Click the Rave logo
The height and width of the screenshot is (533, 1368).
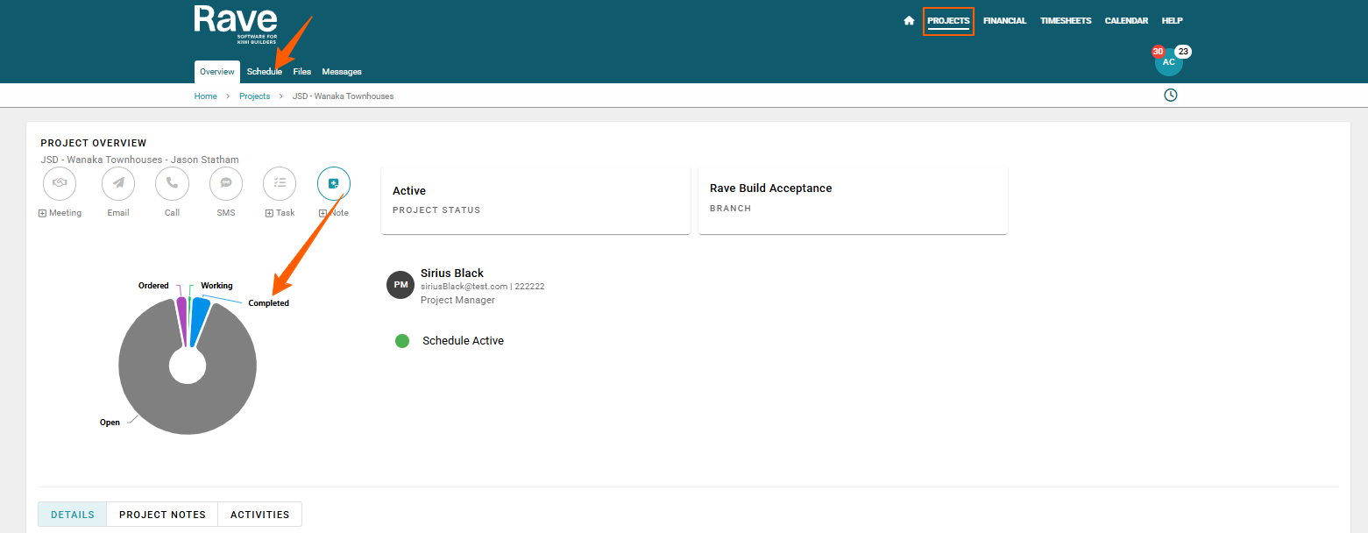point(235,25)
